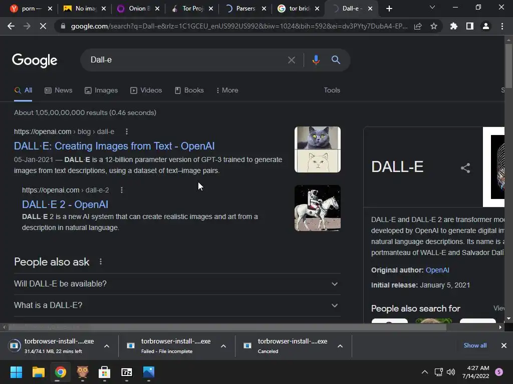This screenshot has width=513, height=384.
Task: Bookmark this page with the star icon
Action: [434, 26]
